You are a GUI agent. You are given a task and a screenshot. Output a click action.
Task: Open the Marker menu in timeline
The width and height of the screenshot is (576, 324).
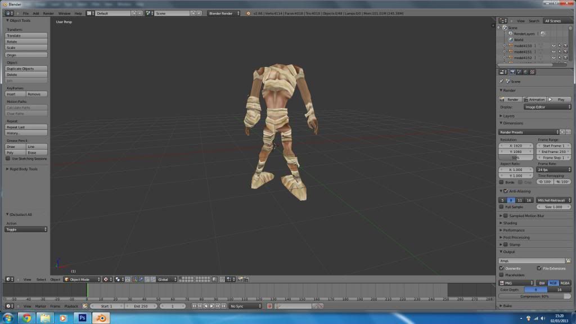(x=40, y=306)
